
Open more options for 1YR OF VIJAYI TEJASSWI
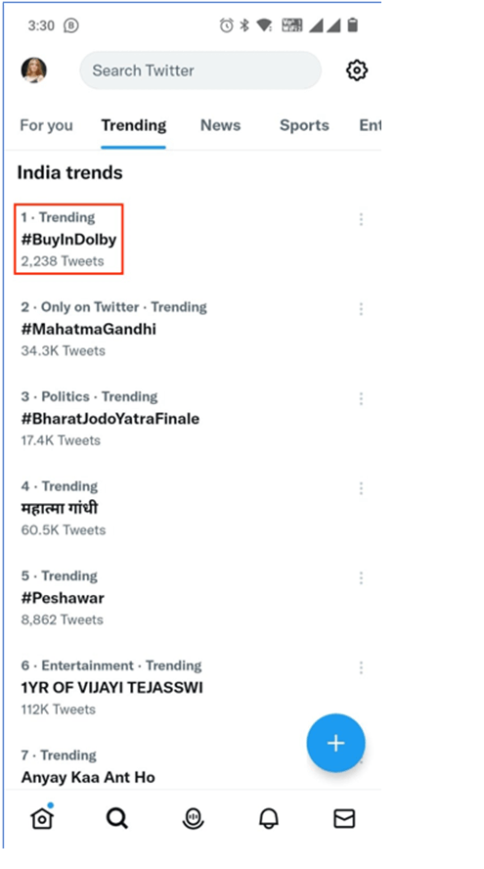tap(361, 667)
